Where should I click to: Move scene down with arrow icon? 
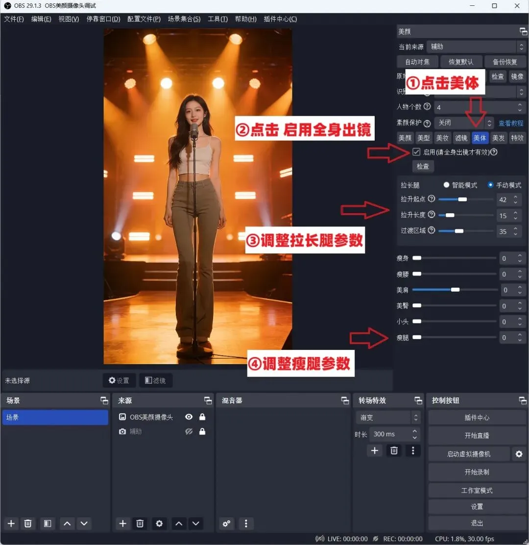pos(84,523)
